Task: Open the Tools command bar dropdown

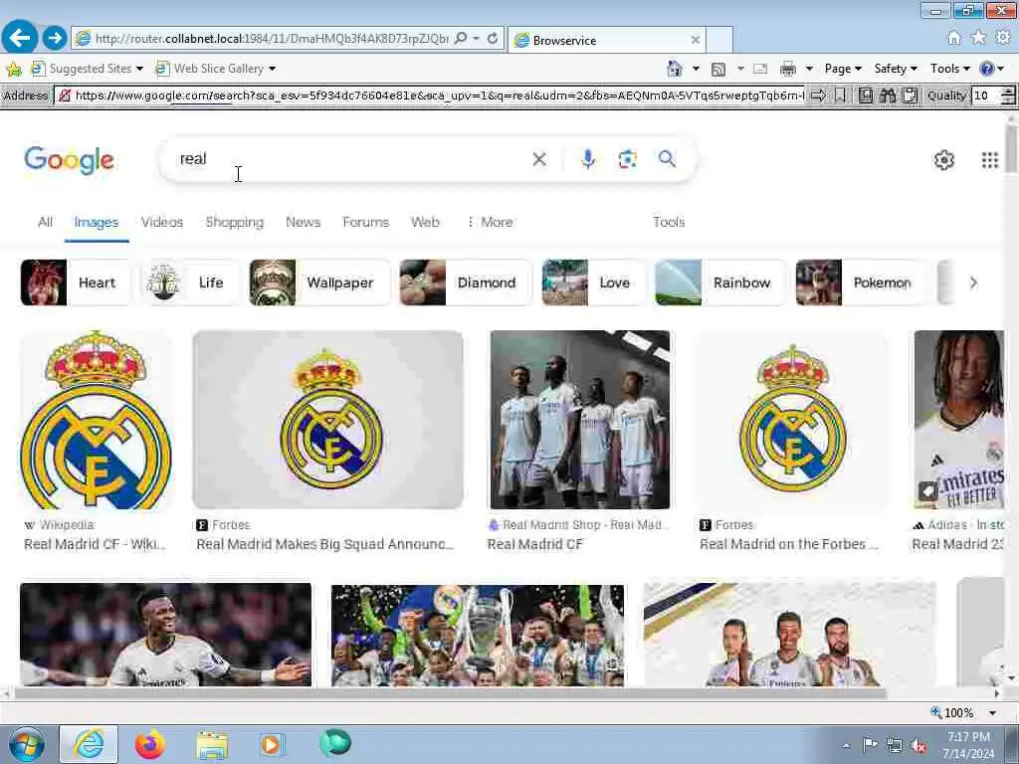Action: click(950, 69)
